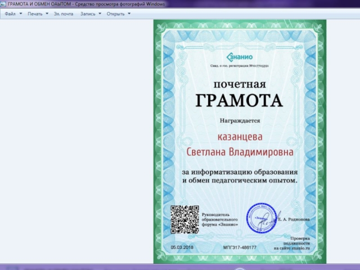
Task: Click the text Награждается
Action: [240, 121]
